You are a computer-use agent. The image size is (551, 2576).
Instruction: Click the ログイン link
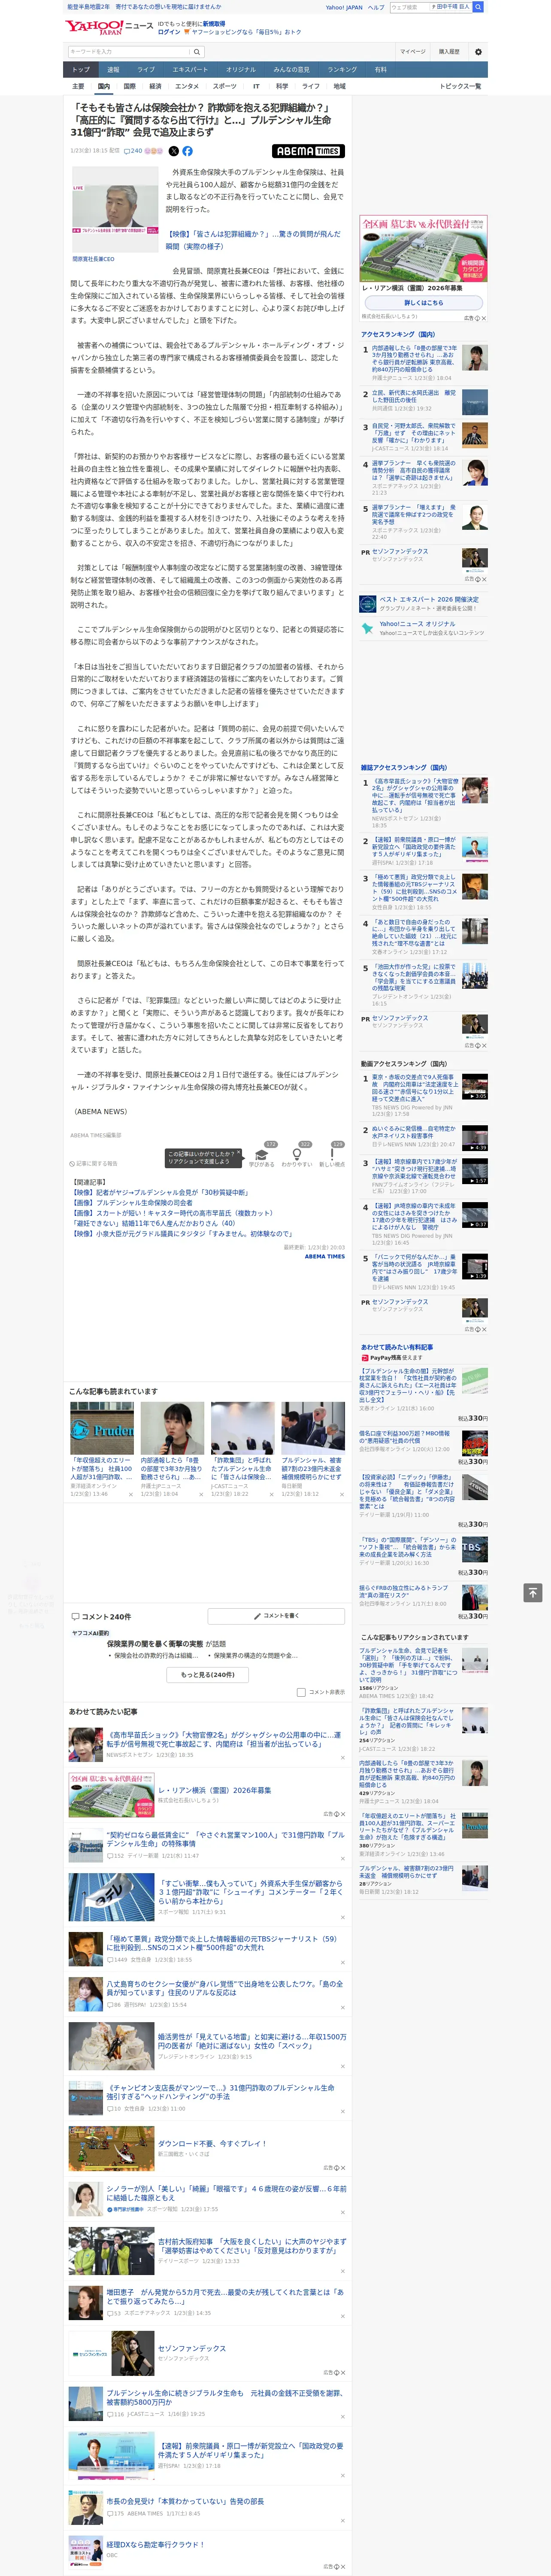(x=169, y=32)
